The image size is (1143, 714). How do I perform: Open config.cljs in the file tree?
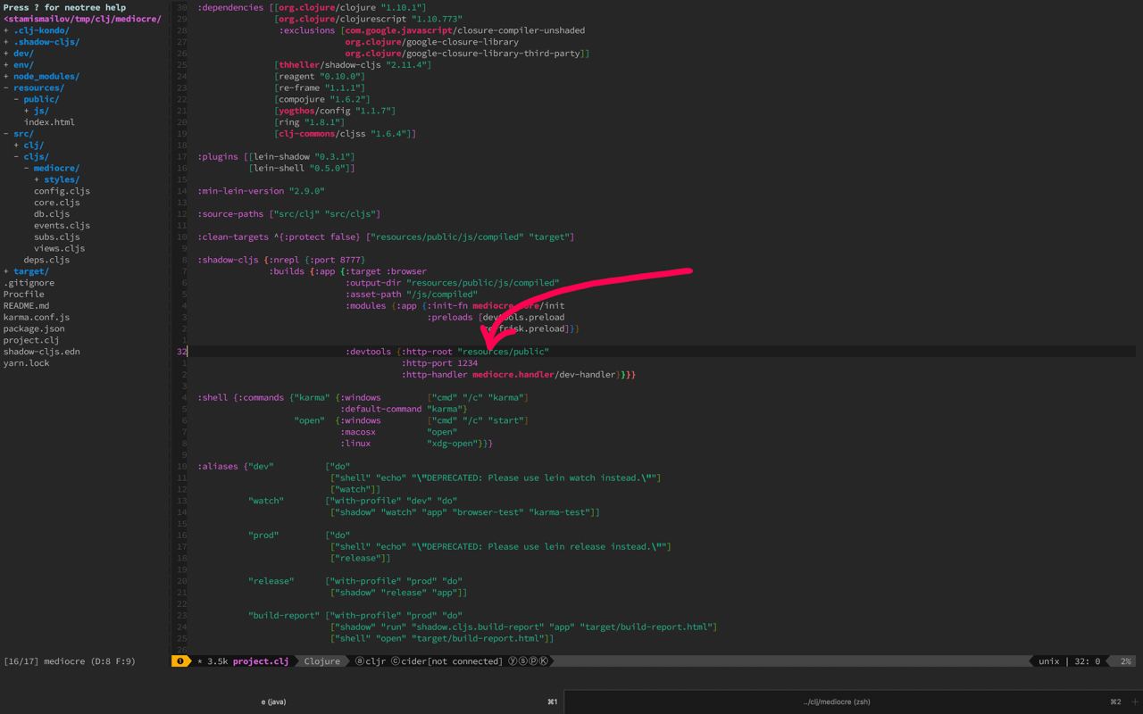62,191
